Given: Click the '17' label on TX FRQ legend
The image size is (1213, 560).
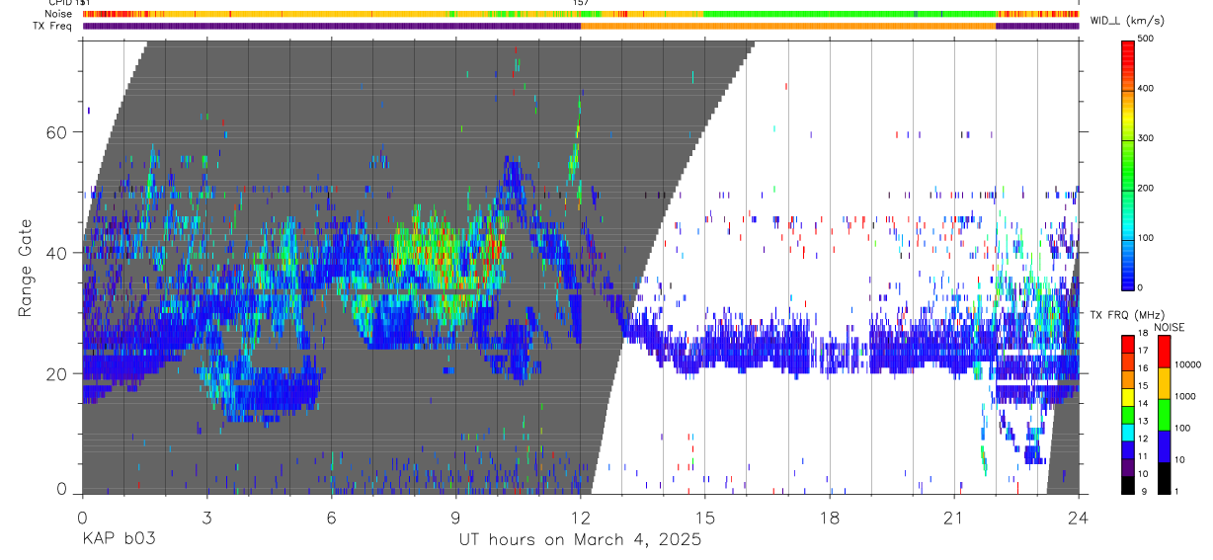Looking at the screenshot, I should pyautogui.click(x=1143, y=351).
